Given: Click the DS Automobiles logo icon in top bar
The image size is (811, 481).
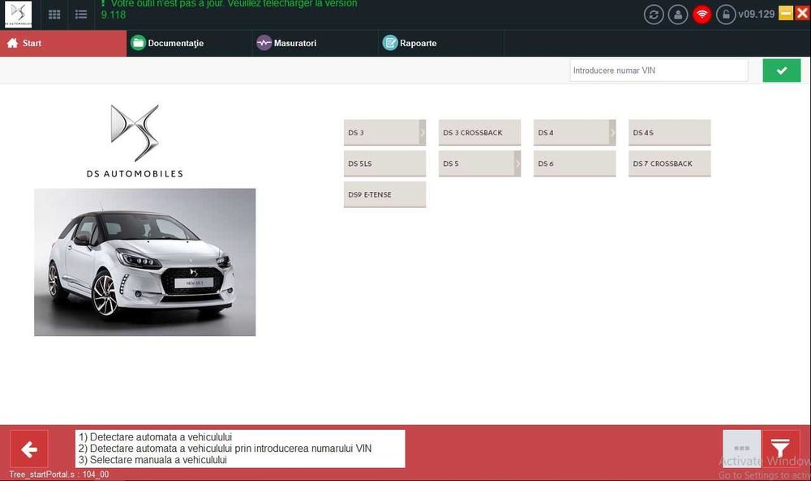Looking at the screenshot, I should coord(18,14).
